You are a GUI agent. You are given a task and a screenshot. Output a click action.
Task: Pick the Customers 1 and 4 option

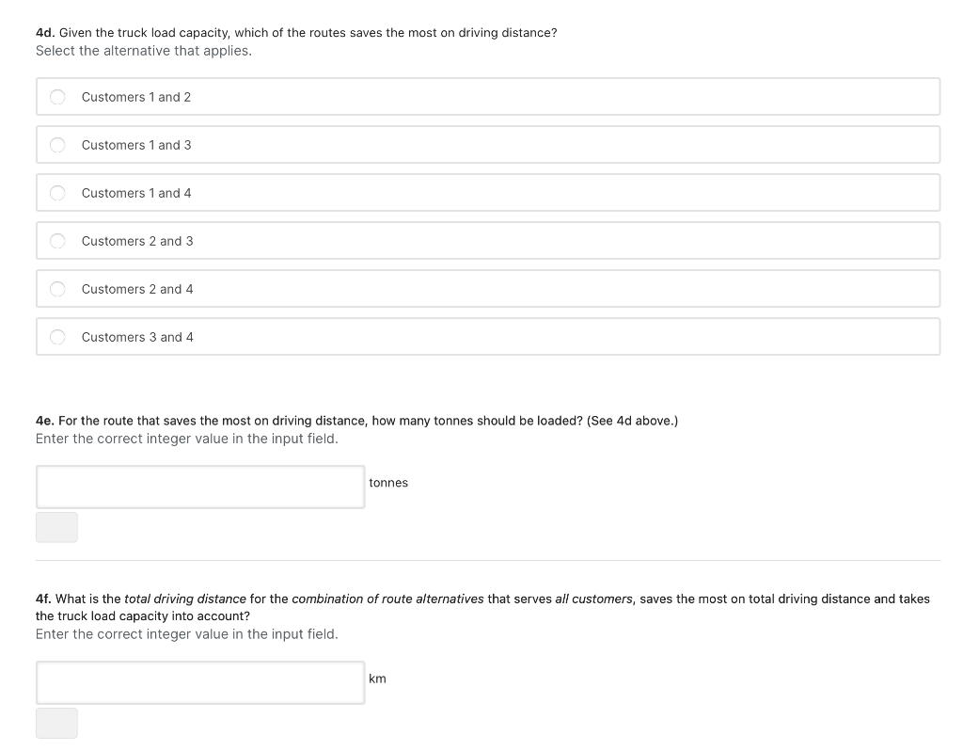(57, 192)
